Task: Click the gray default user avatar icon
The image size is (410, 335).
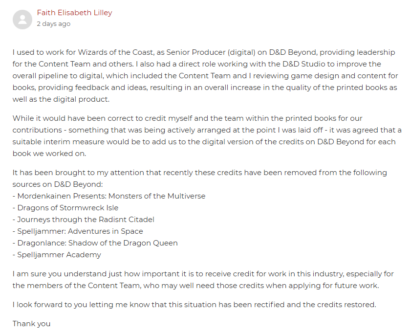Action: pos(22,20)
